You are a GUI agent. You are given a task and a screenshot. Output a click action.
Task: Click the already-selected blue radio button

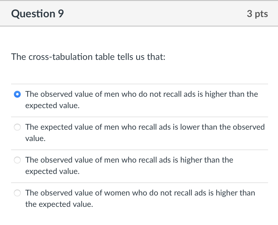(x=17, y=94)
